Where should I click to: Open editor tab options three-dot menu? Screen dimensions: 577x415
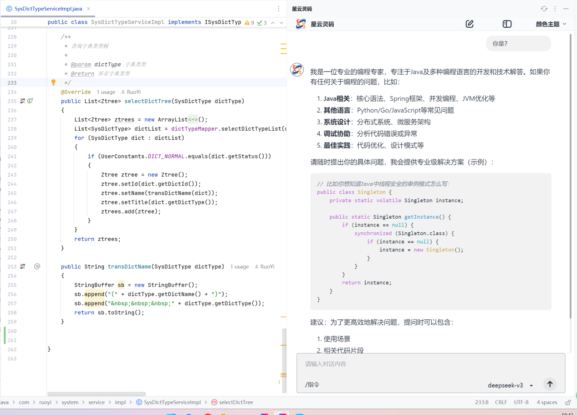(x=279, y=9)
